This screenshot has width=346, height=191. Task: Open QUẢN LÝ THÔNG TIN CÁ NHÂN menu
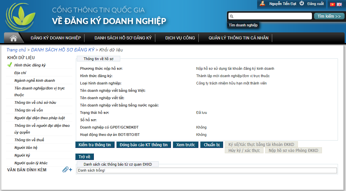coord(238,38)
